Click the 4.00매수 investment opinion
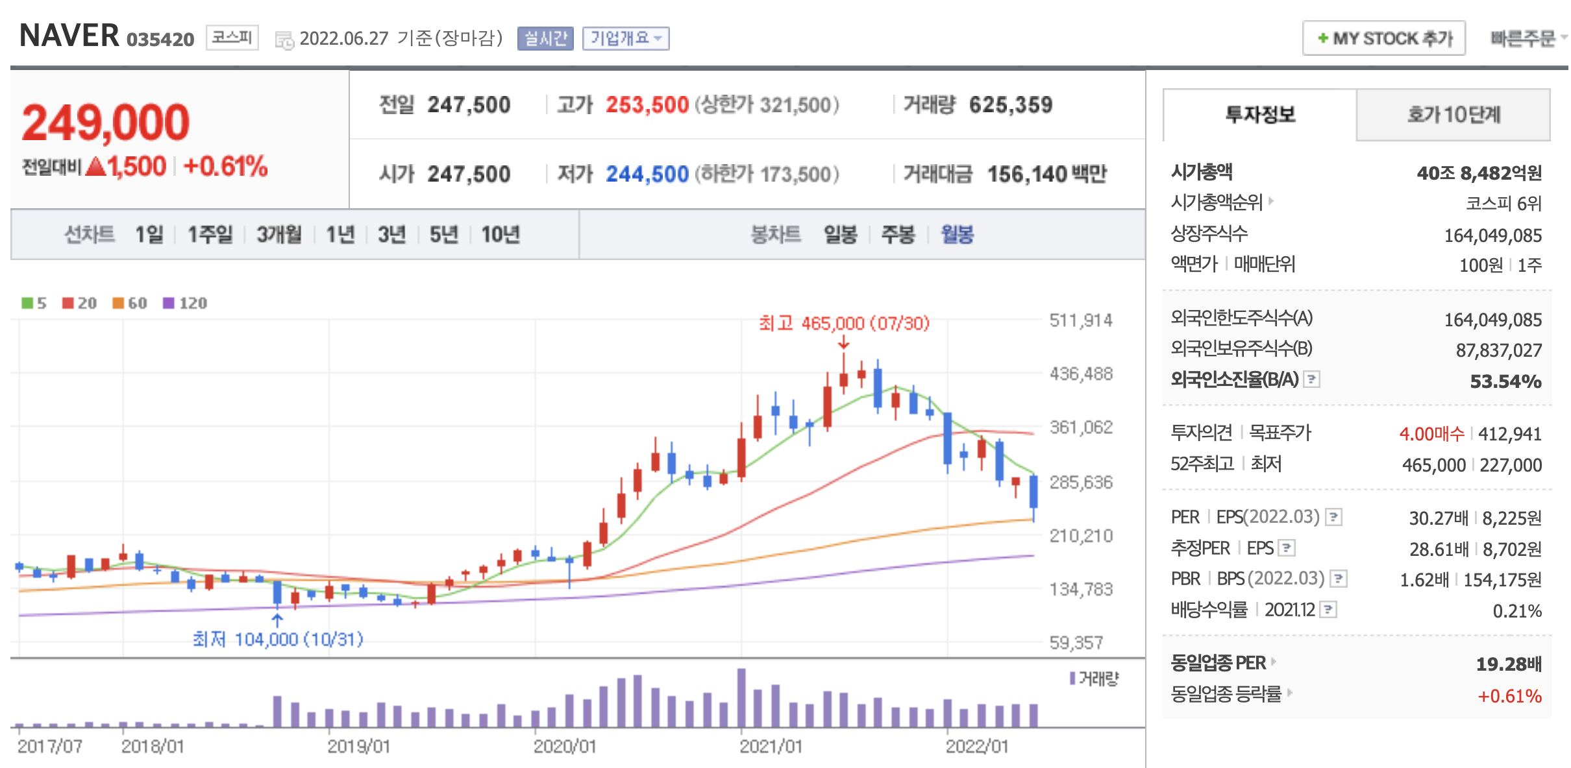This screenshot has height=768, width=1571. coord(1431,433)
